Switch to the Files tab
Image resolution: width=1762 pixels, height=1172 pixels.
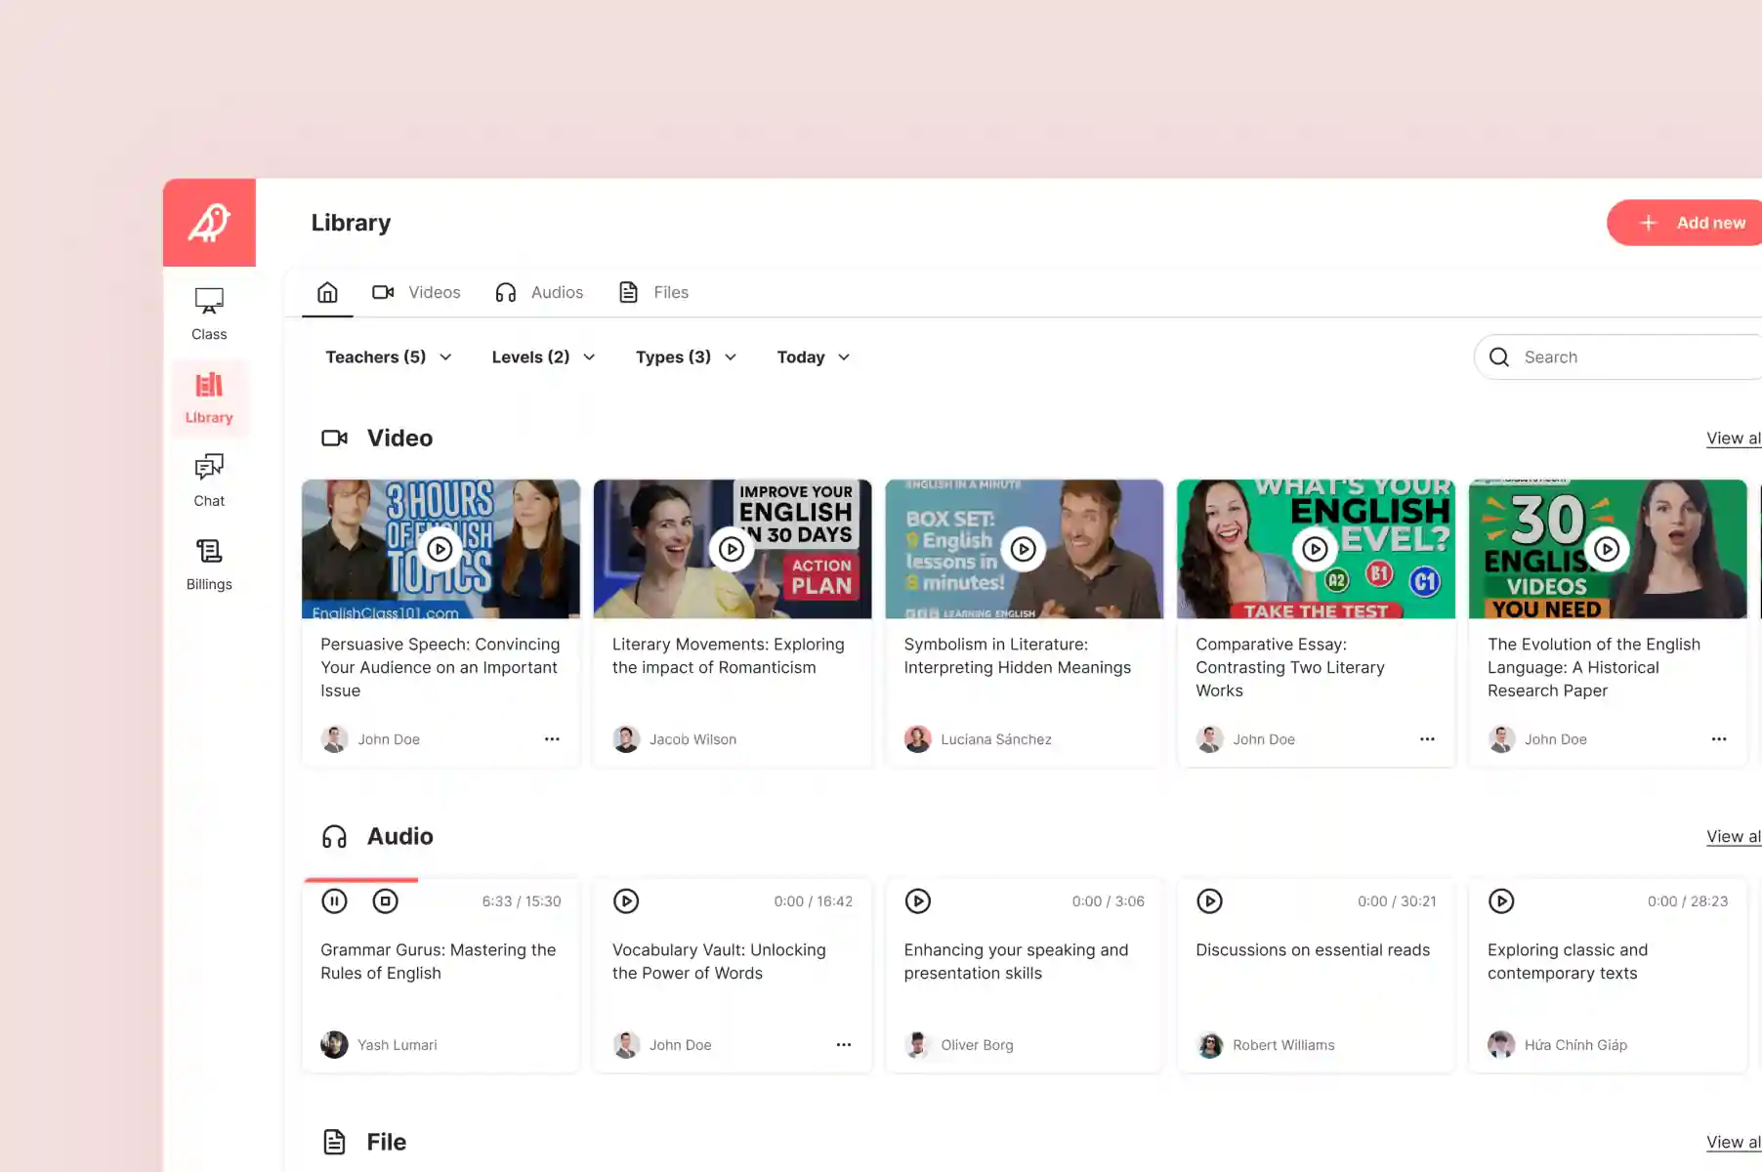(652, 291)
